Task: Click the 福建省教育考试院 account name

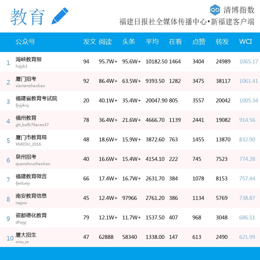Action: pyautogui.click(x=36, y=98)
